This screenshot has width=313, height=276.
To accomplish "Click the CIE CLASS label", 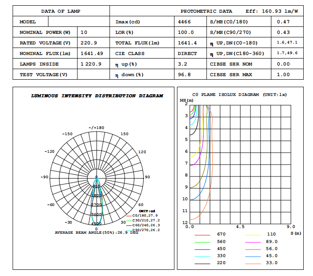I will (130, 54).
